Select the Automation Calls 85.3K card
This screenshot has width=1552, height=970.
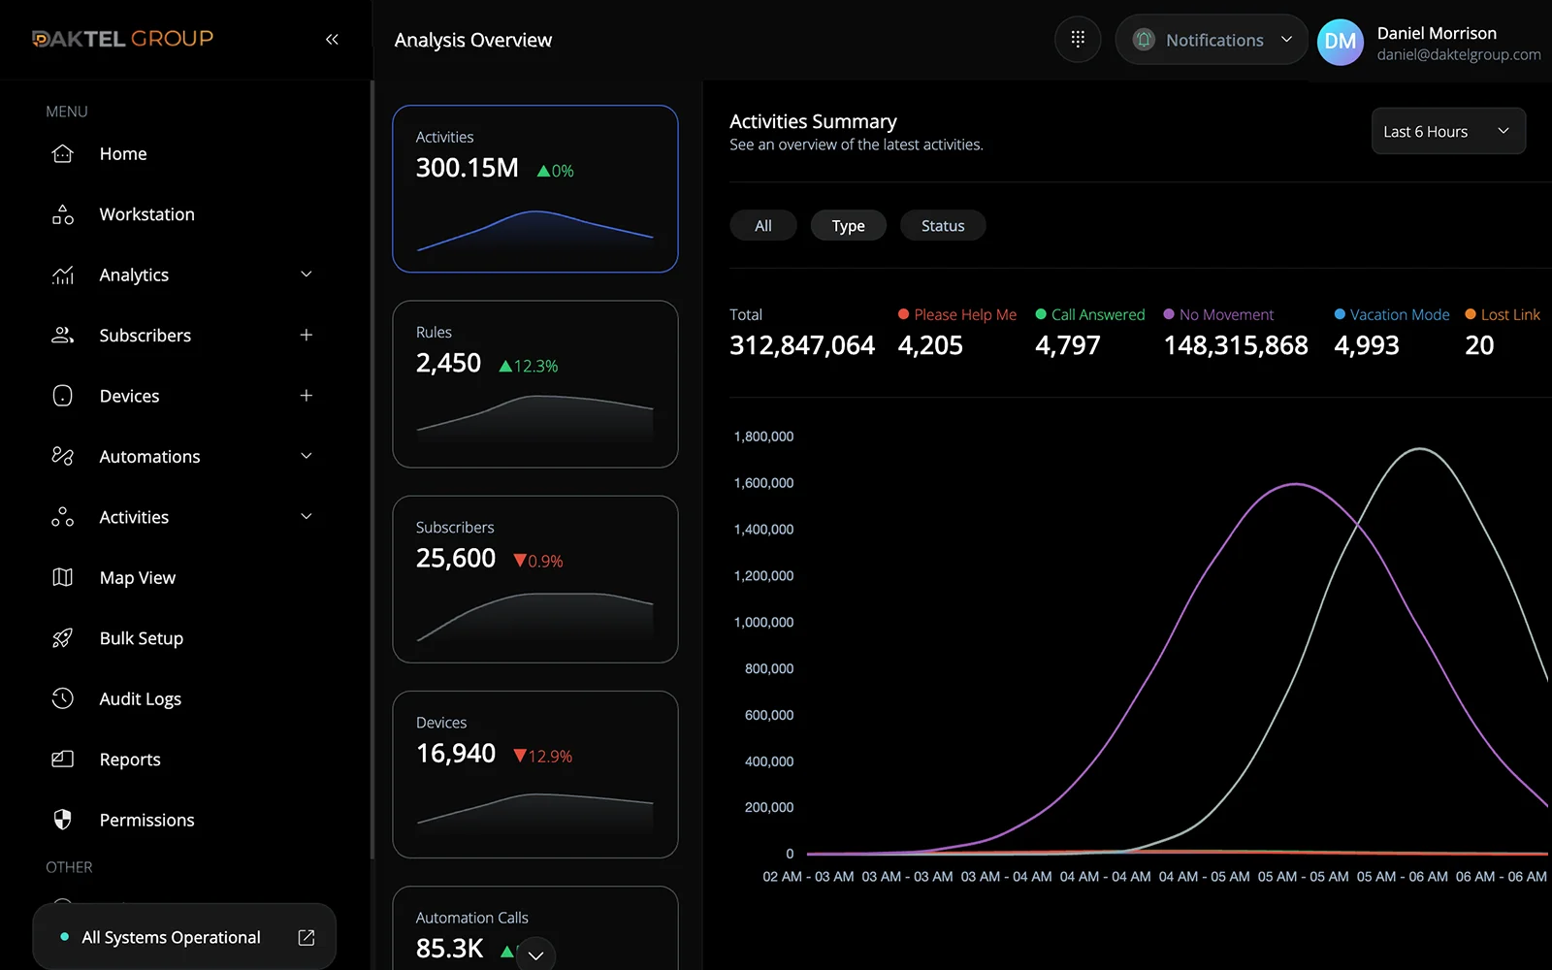(535, 928)
